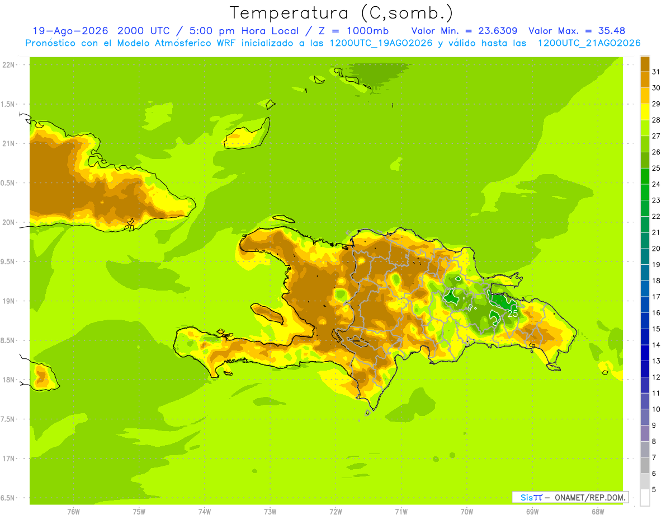This screenshot has height=519, width=671.
Task: Pick the gray swatch between 6 and 7
Action: (x=645, y=465)
